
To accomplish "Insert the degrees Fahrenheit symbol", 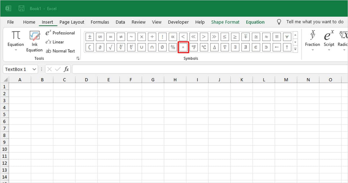I will click(x=193, y=47).
